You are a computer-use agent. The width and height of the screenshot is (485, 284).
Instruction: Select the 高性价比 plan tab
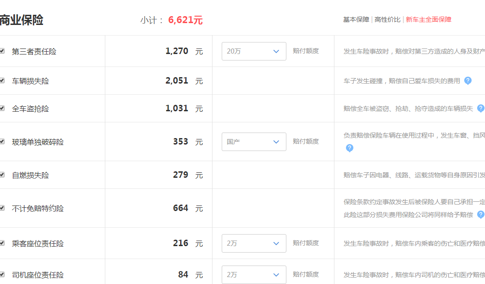[x=388, y=19]
